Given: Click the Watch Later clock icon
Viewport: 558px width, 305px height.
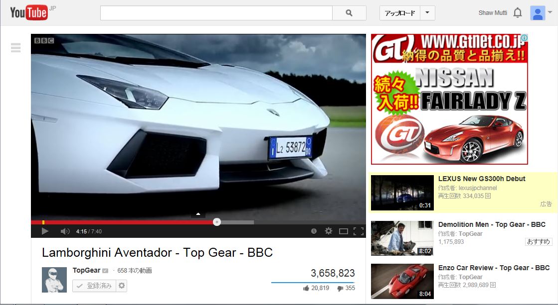Looking at the screenshot, I should tap(314, 231).
